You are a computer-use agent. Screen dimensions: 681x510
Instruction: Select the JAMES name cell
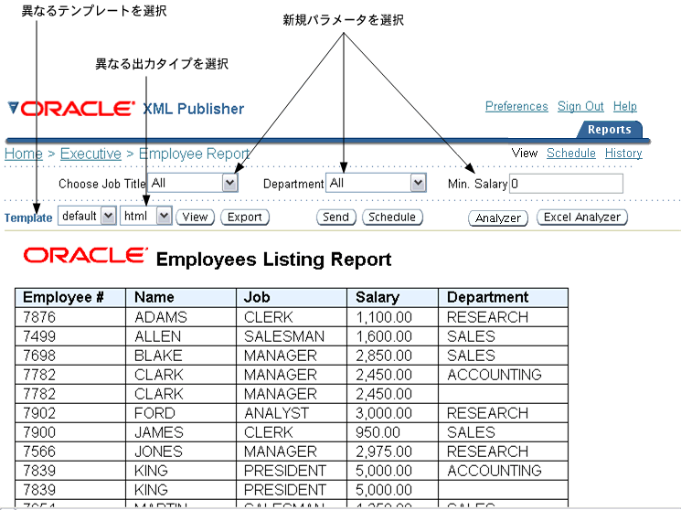[x=181, y=432]
